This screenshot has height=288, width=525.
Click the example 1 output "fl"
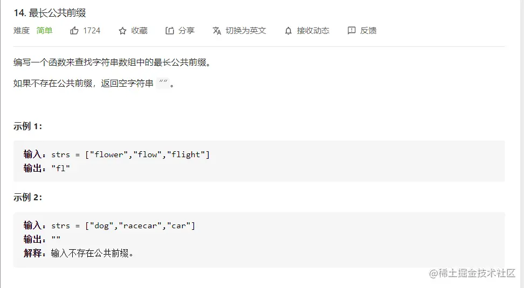[x=60, y=168]
